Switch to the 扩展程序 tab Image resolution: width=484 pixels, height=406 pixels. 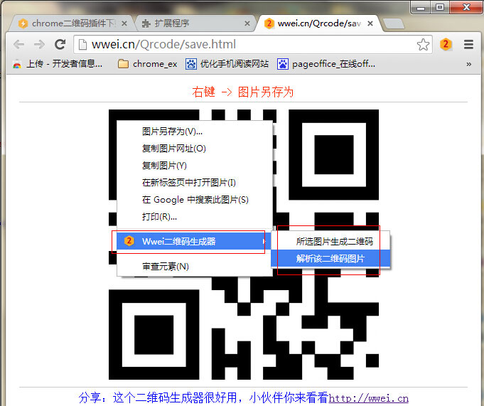coord(195,23)
